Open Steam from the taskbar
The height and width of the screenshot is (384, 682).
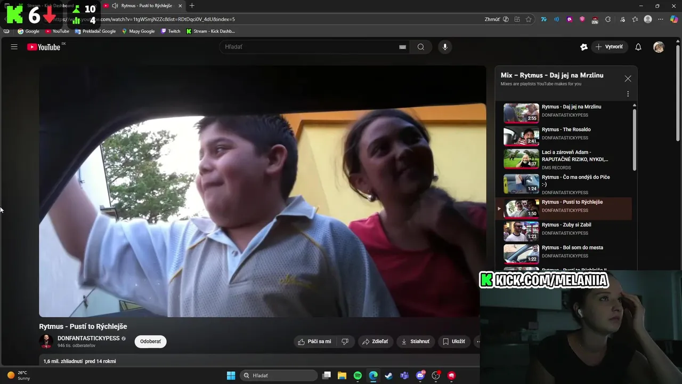(389, 375)
